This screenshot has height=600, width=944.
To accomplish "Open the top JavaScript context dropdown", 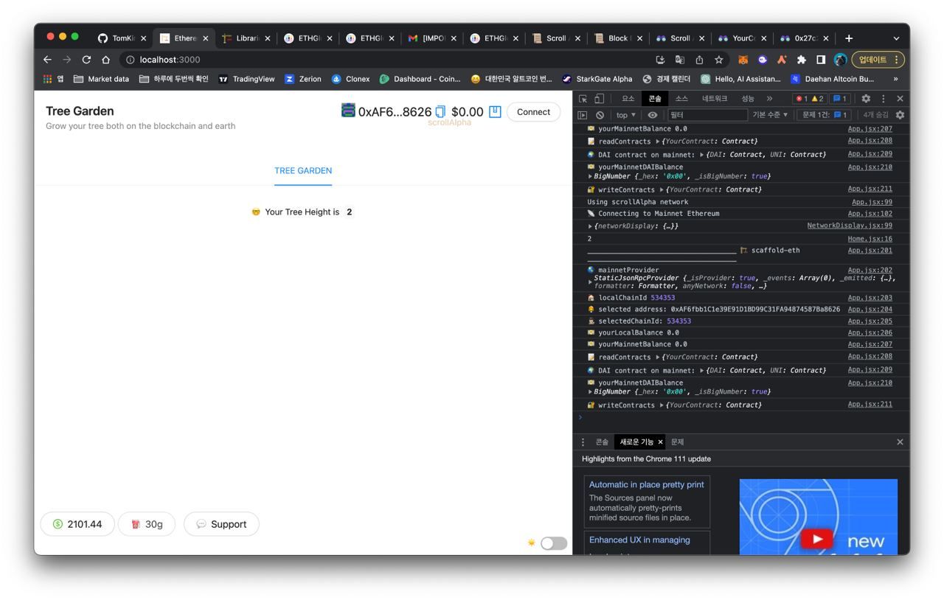I will (625, 115).
